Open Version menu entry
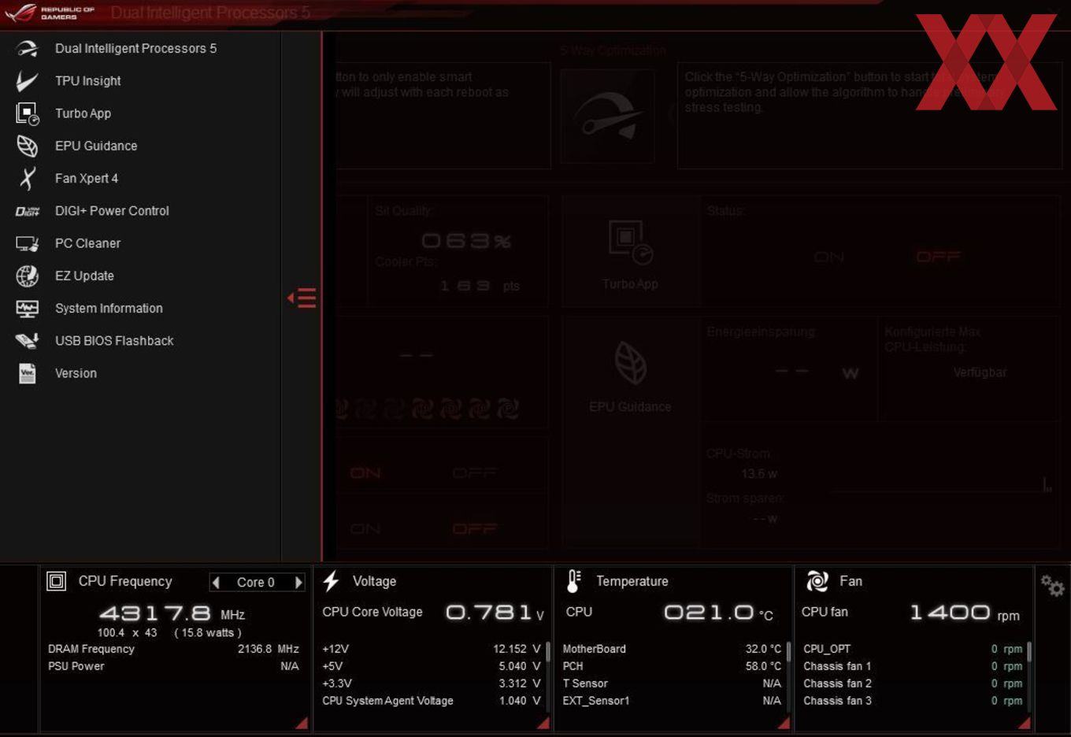Image resolution: width=1071 pixels, height=737 pixels. pyautogui.click(x=76, y=373)
